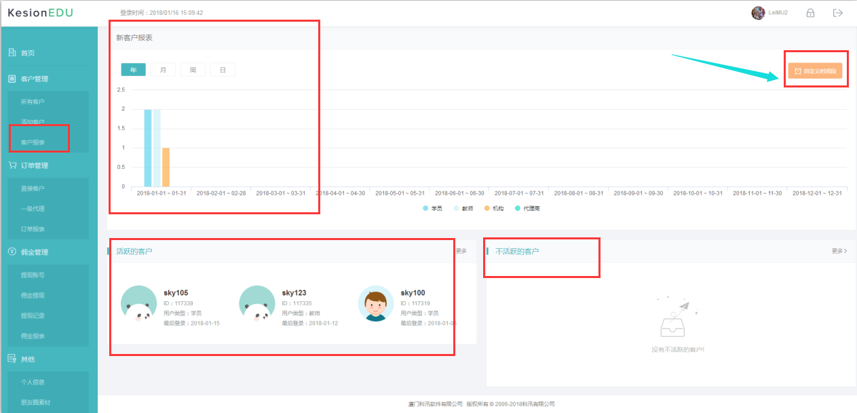Click the 订单管理 shopping cart icon
The width and height of the screenshot is (857, 413).
coord(12,165)
